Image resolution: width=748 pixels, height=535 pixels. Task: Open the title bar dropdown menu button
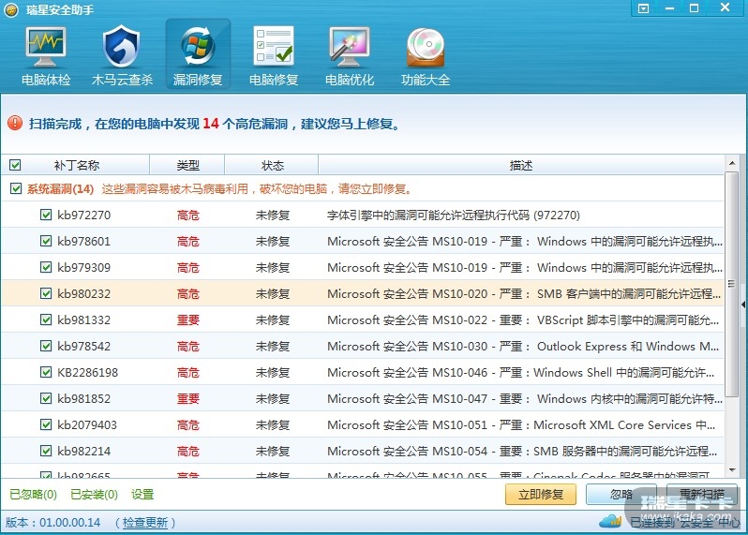click(x=644, y=8)
